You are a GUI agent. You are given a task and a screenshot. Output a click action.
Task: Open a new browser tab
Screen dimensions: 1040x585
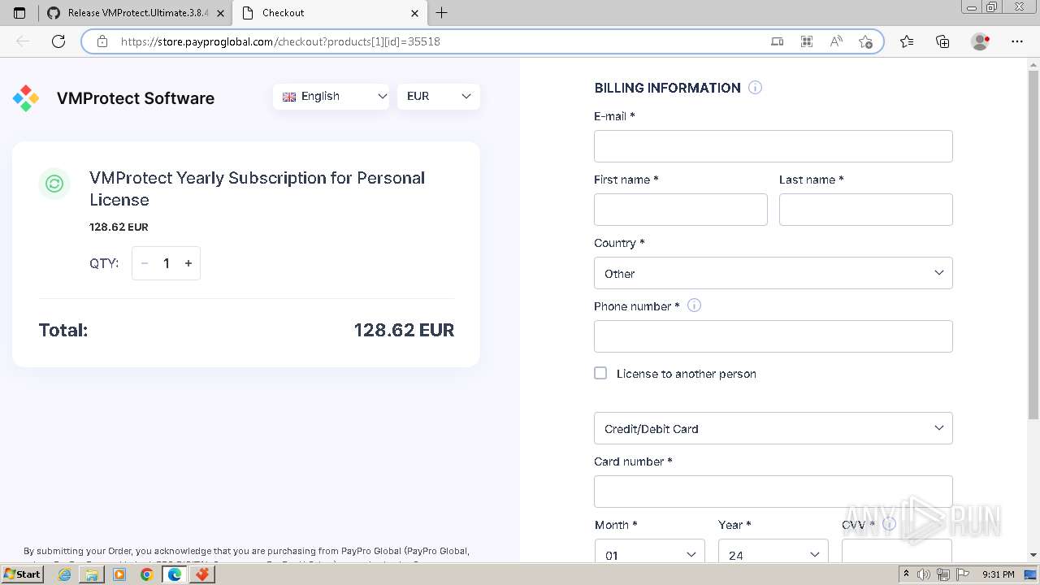[441, 13]
